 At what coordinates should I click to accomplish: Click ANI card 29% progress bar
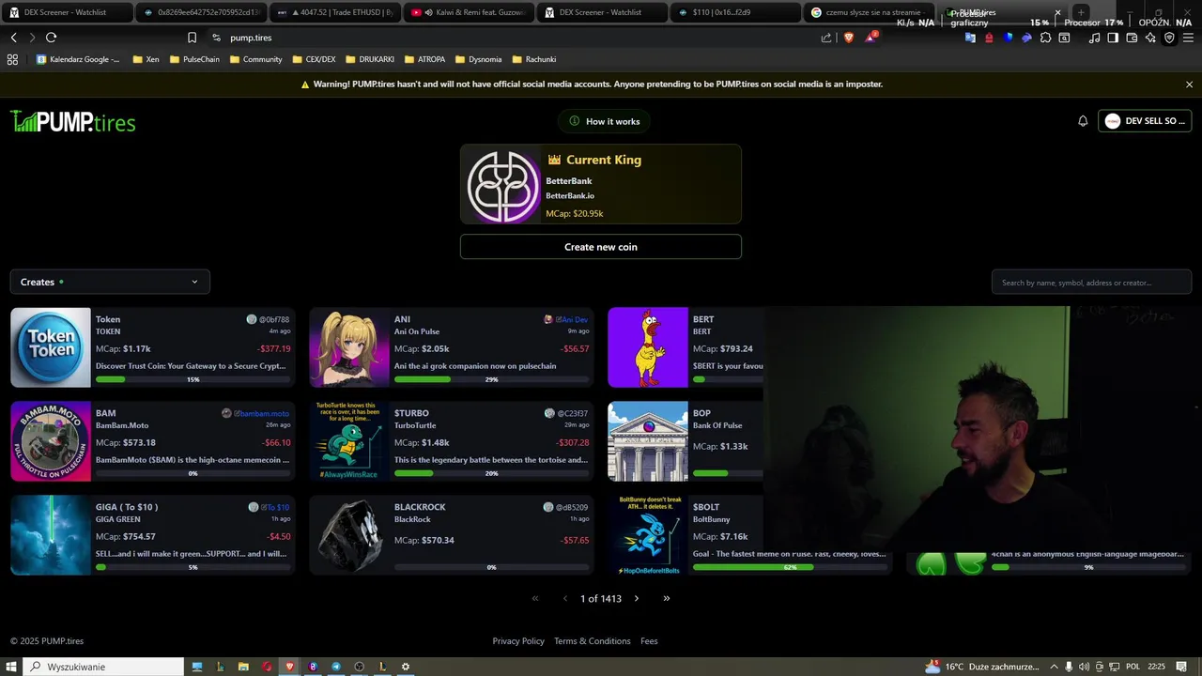[492, 379]
